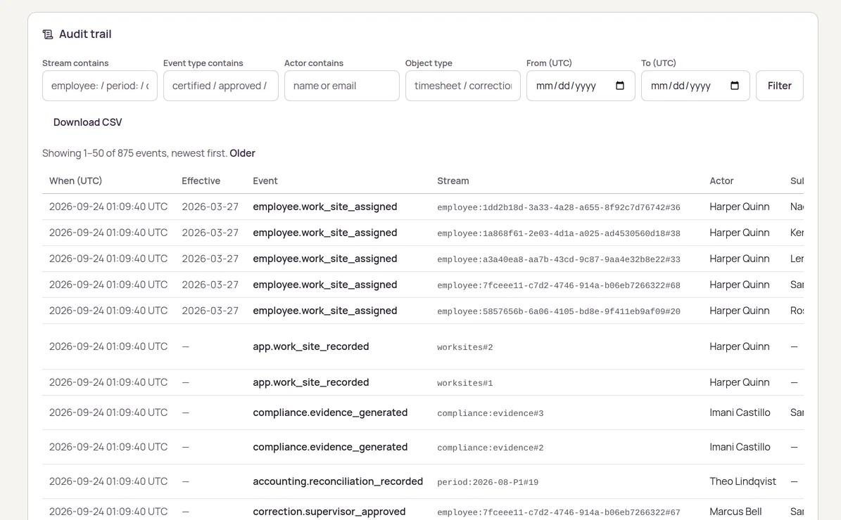Click the compliance:evidence#3 stream cell
The height and width of the screenshot is (520, 841).
tap(491, 413)
